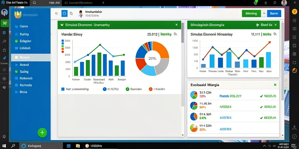Open the green crossed-tools icon in left rail

coord(4,23)
